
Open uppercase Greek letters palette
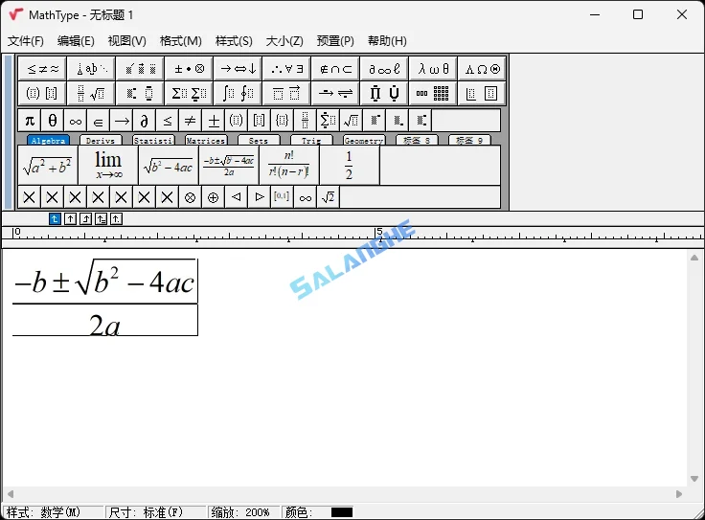pyautogui.click(x=482, y=69)
